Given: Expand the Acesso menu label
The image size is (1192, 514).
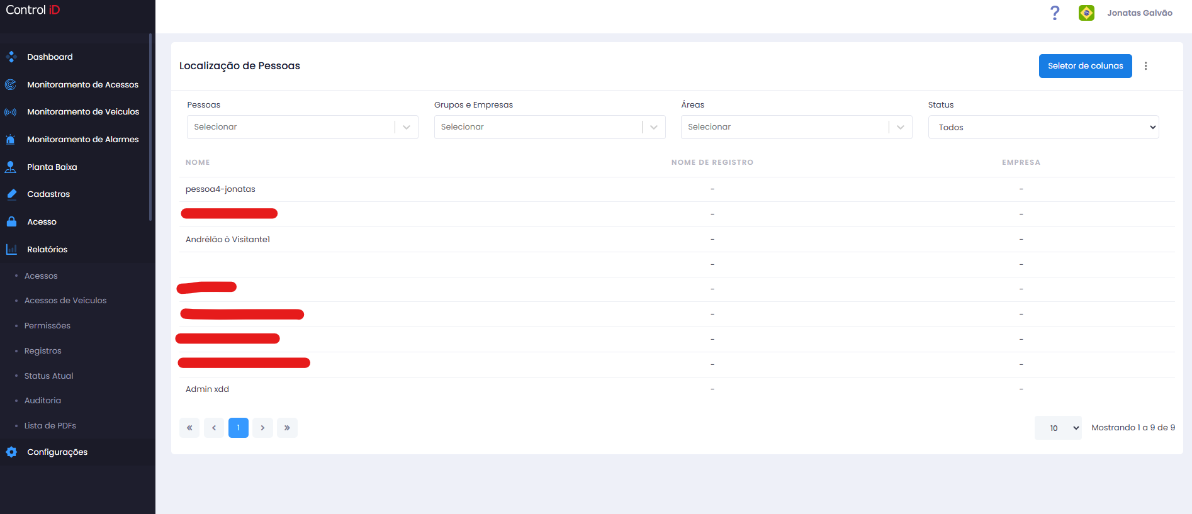Looking at the screenshot, I should (42, 221).
